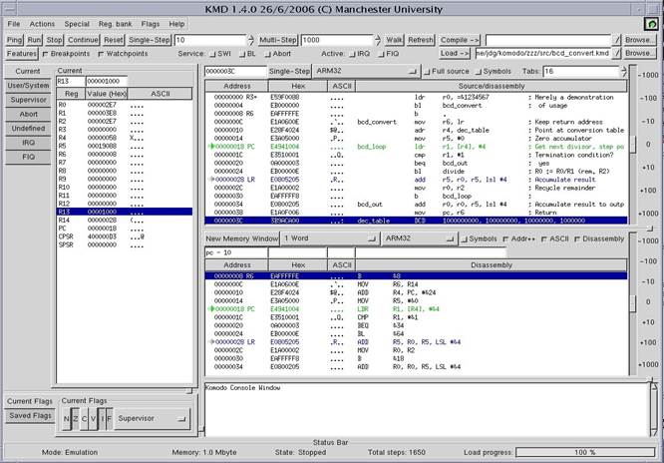Screen dimensions: 664x463
Task: Click the New Memory Window button
Action: 242,238
